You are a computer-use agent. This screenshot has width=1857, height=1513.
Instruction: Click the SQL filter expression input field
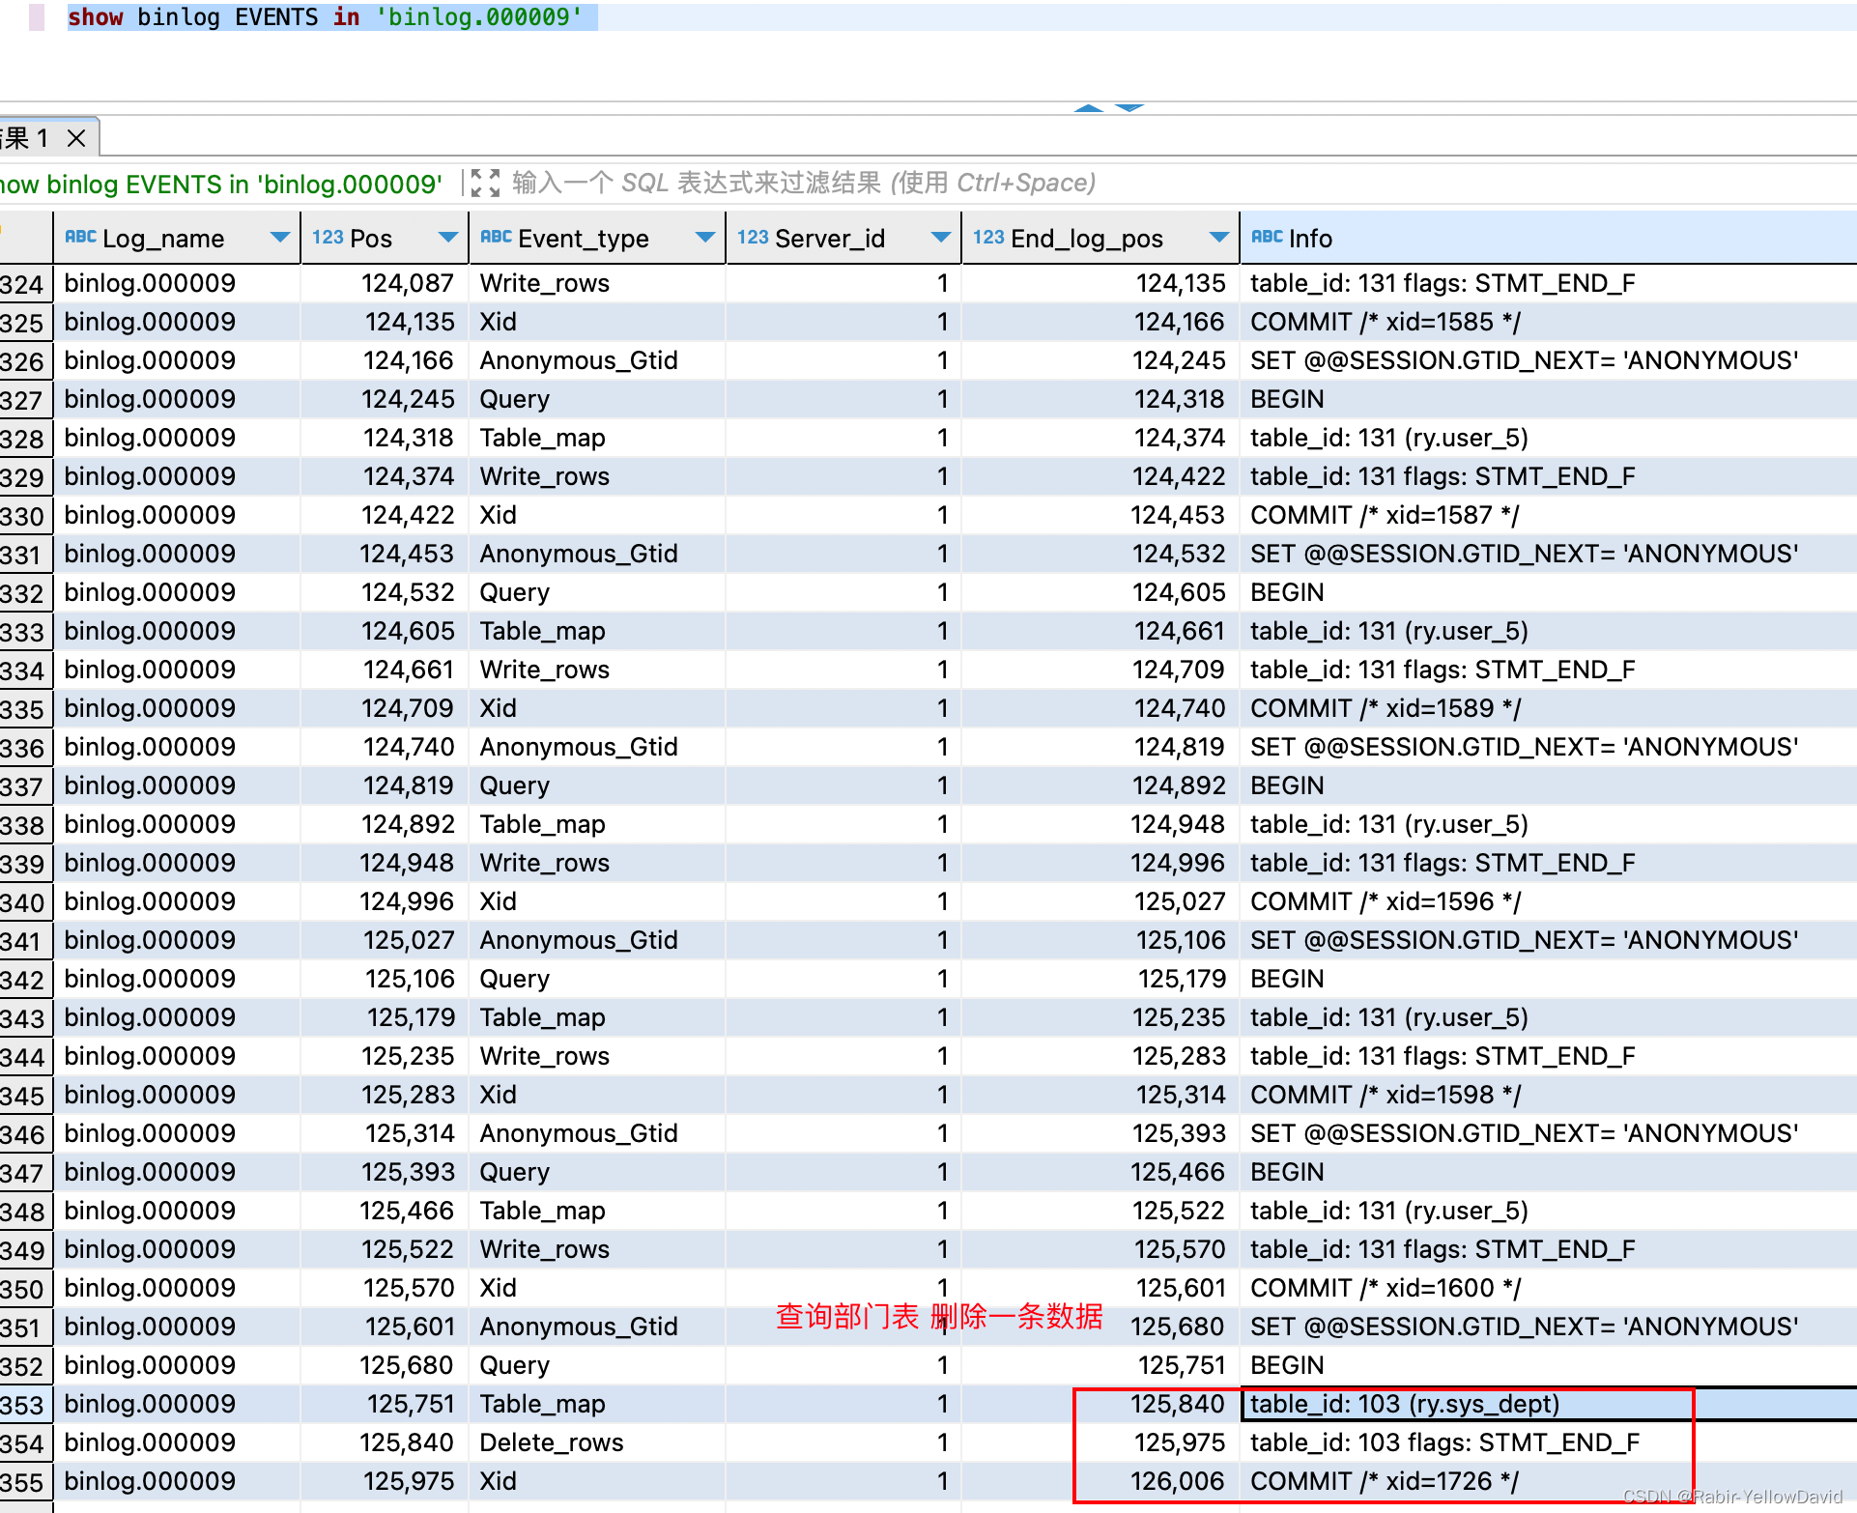click(802, 183)
